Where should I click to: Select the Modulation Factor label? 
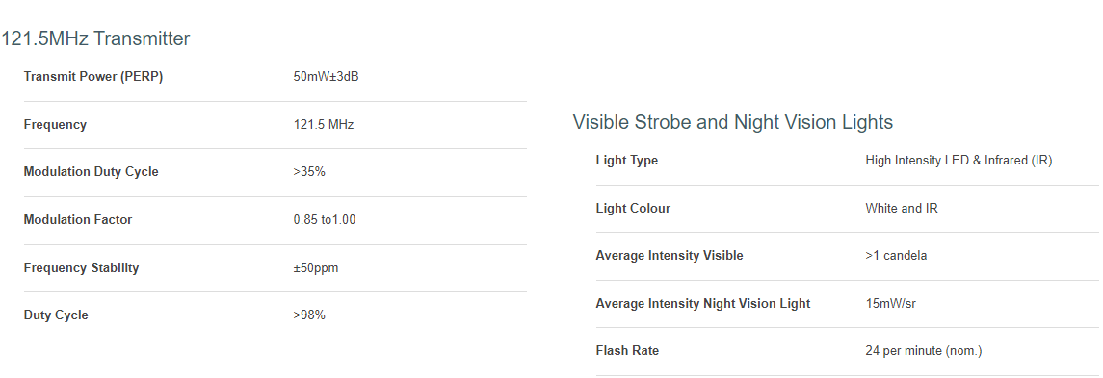point(78,220)
